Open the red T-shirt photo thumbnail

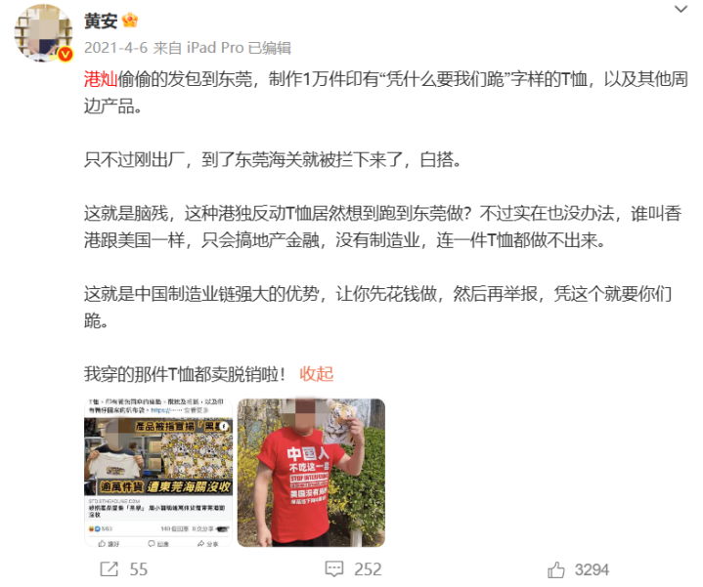tap(311, 473)
